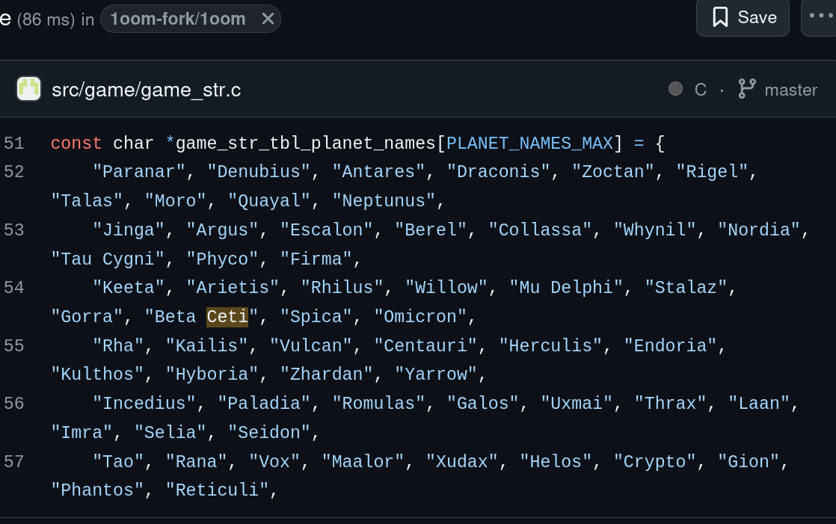Select line number 56
The height and width of the screenshot is (524, 836).
pos(14,404)
